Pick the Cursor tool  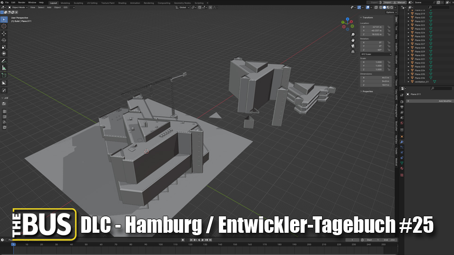(4, 26)
